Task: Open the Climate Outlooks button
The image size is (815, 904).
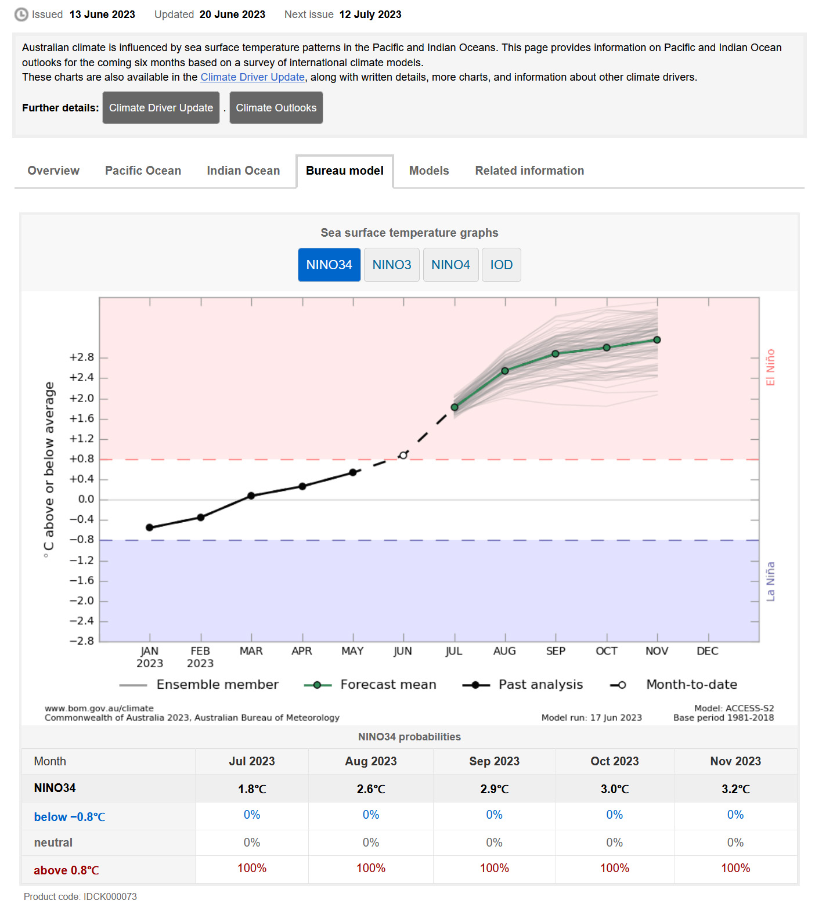Action: point(276,108)
